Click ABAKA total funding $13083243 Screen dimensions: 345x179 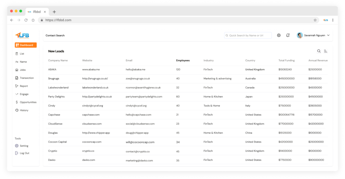tap(285, 69)
